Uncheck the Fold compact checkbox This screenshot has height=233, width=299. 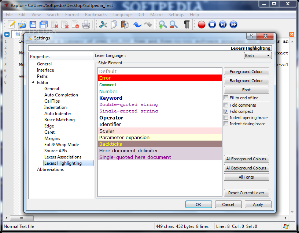point(226,111)
